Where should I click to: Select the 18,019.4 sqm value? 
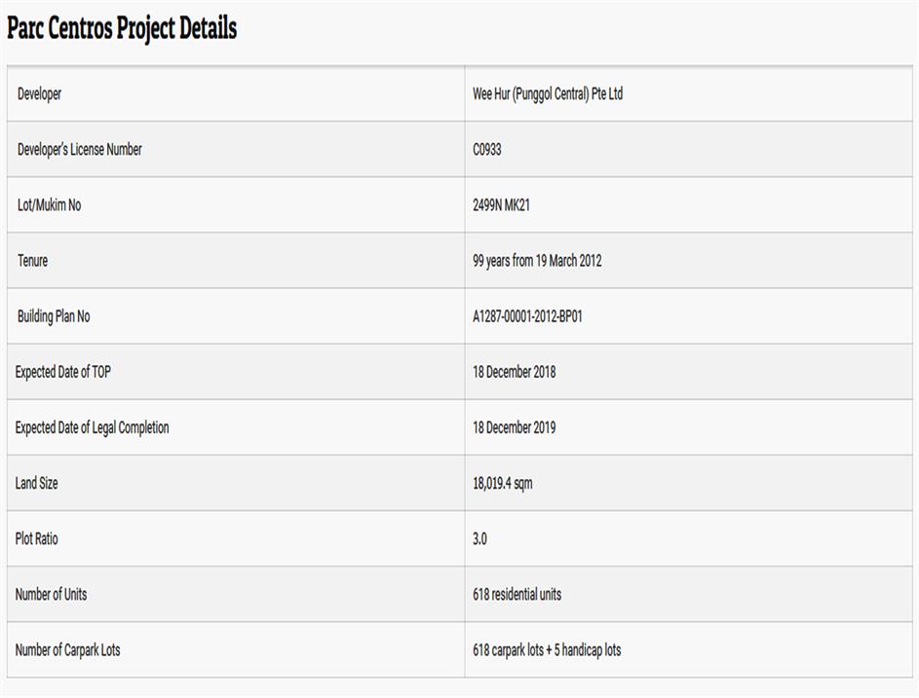[502, 483]
